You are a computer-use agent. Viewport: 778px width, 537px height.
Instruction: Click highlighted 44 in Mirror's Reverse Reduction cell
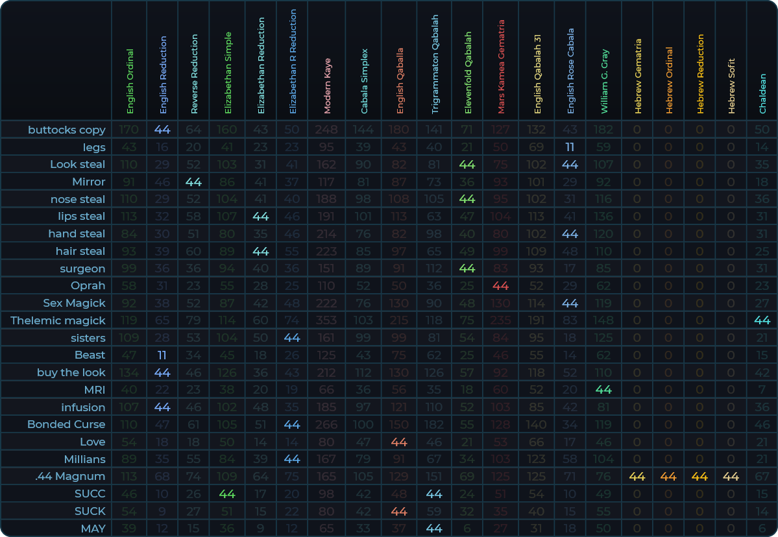[194, 182]
